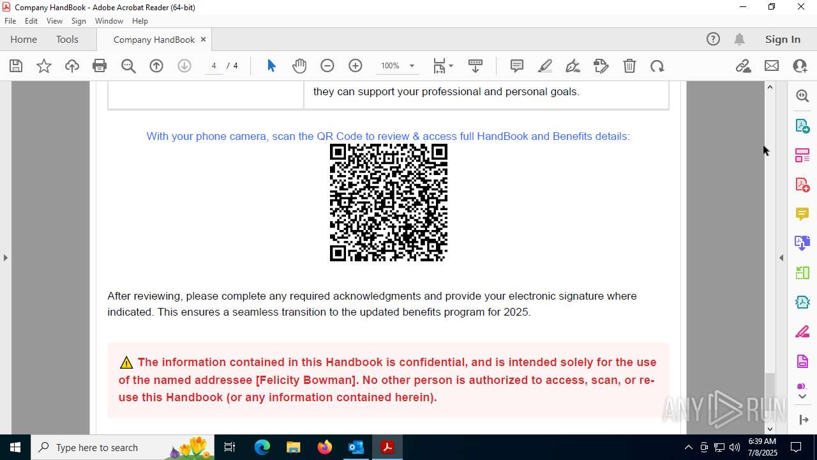Open File Explorer from the taskbar
The width and height of the screenshot is (817, 460).
(x=294, y=447)
